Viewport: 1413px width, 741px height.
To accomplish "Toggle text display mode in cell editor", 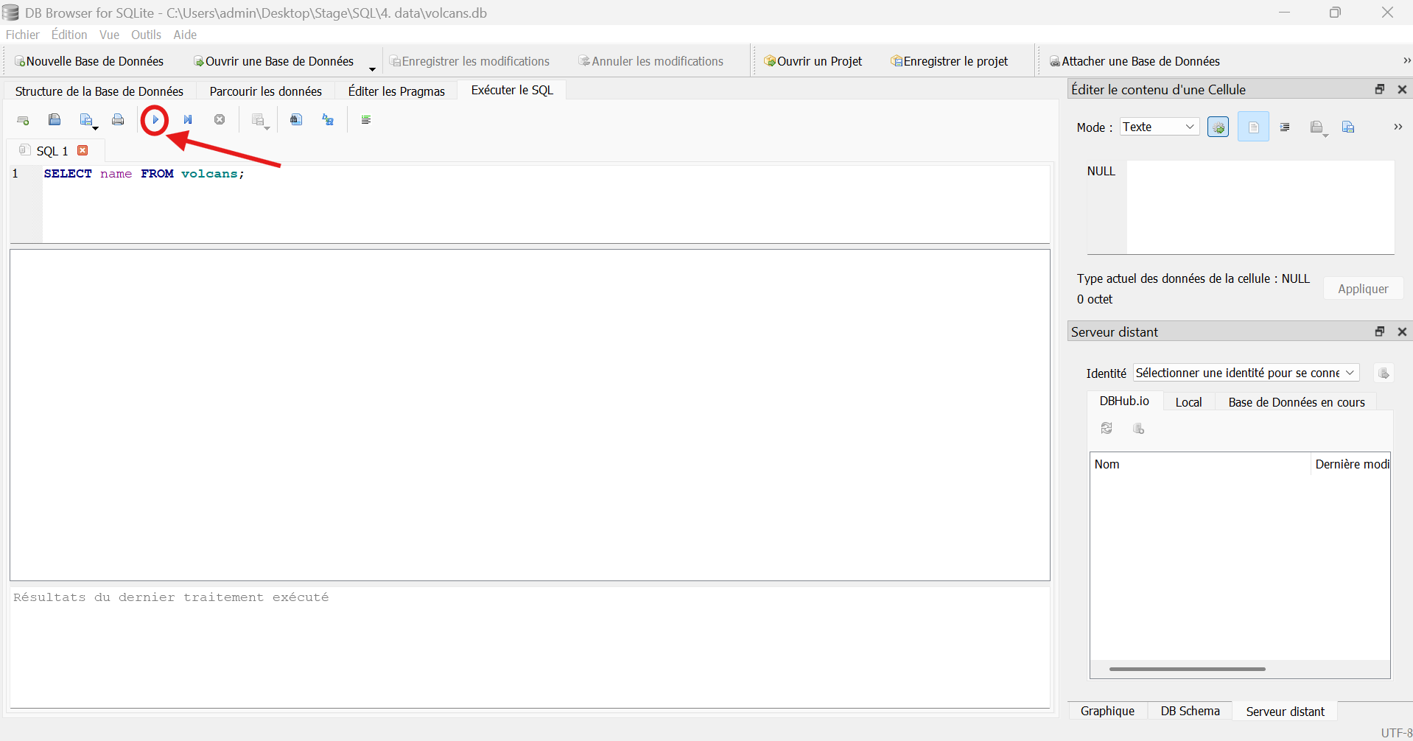I will 1254,126.
